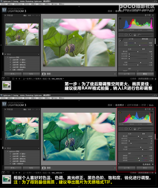Click loupe view icon in lower window toolbar

pyautogui.click(x=44, y=168)
